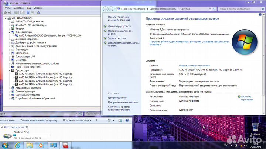
Task: Select Дисковые устройства category icon
Action: (x=13, y=39)
